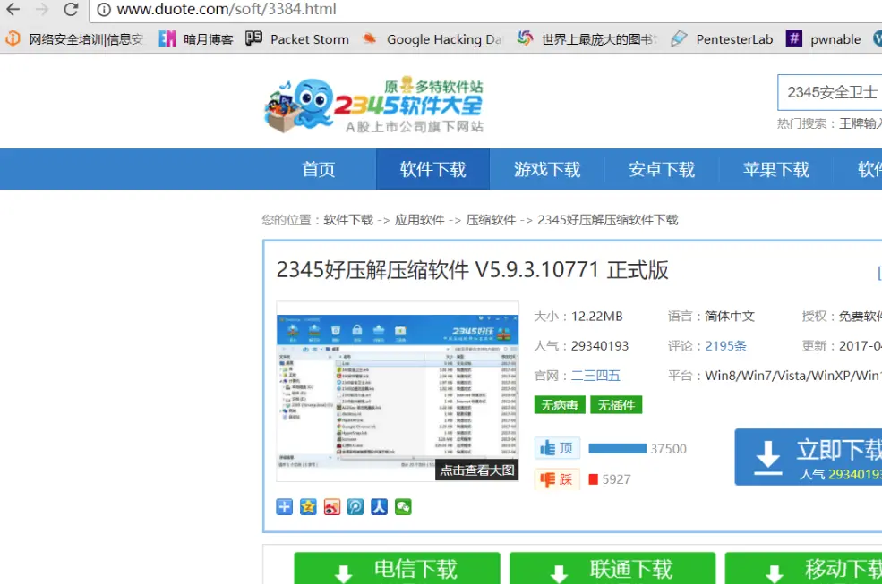Open the 游戏下载 navigation tab
Image resolution: width=882 pixels, height=584 pixels.
pos(547,169)
